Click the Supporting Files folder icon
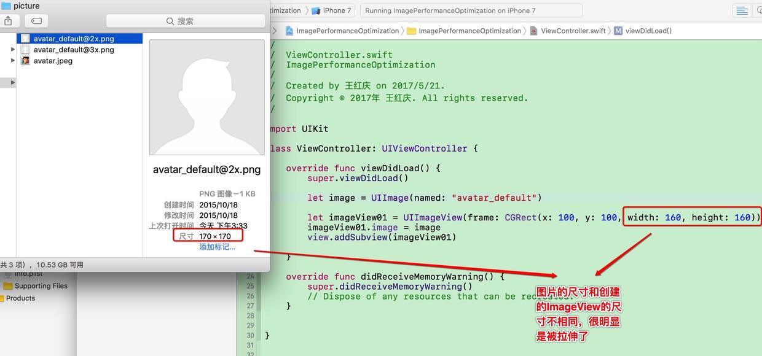 click(x=8, y=286)
